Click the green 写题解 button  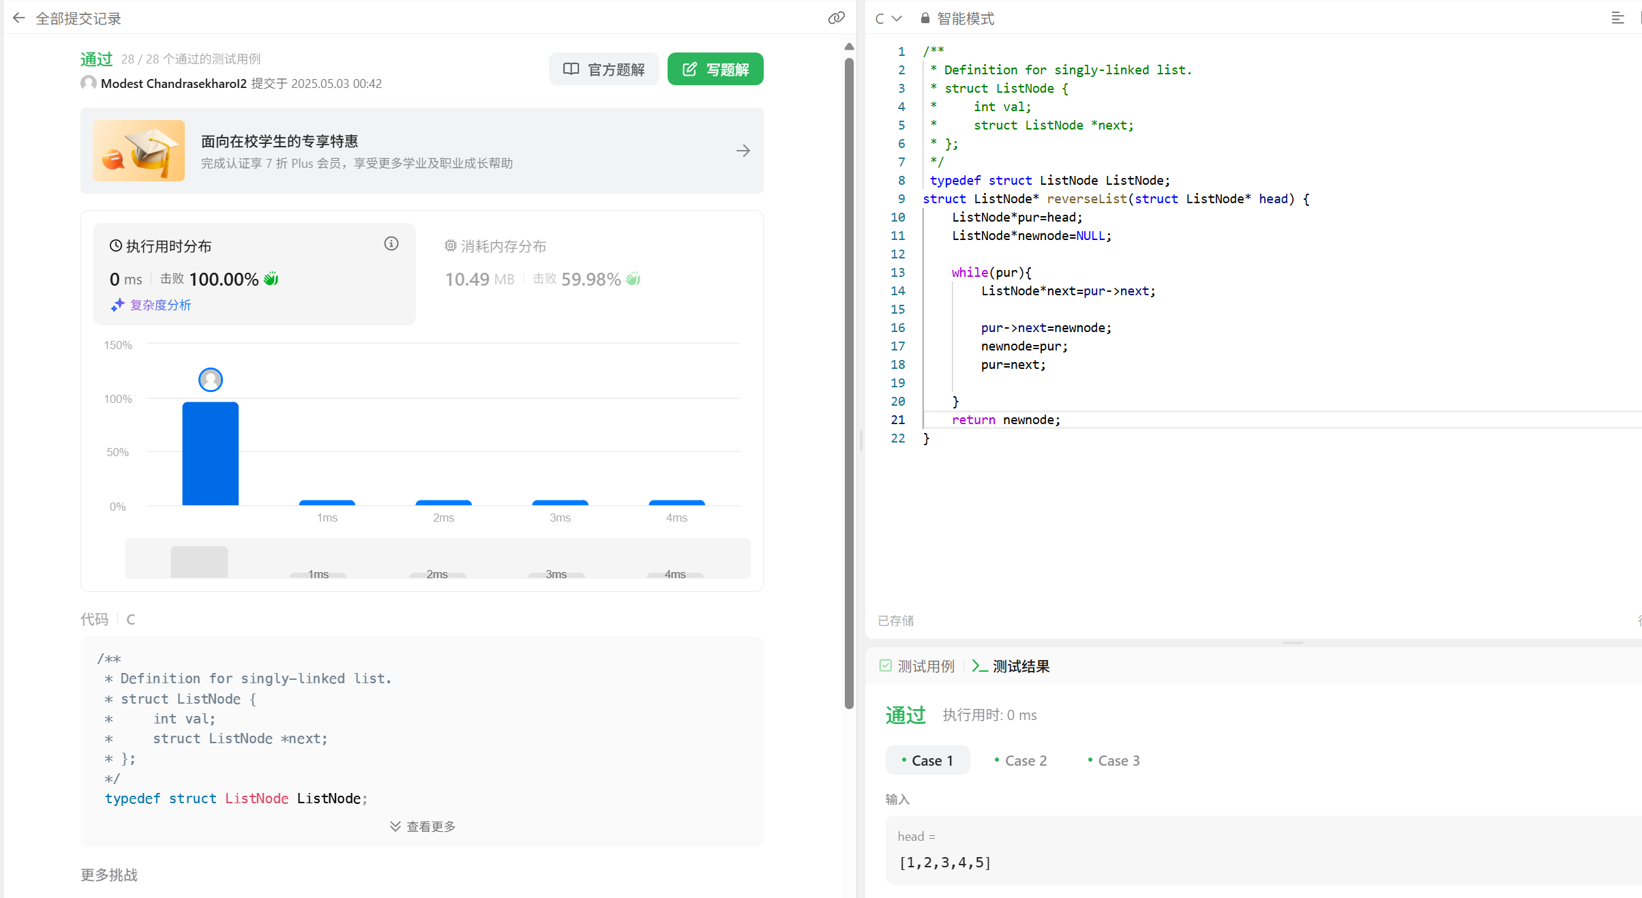[715, 70]
